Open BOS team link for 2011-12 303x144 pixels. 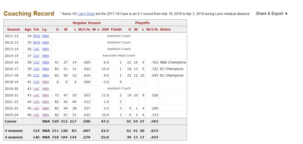[37, 36]
